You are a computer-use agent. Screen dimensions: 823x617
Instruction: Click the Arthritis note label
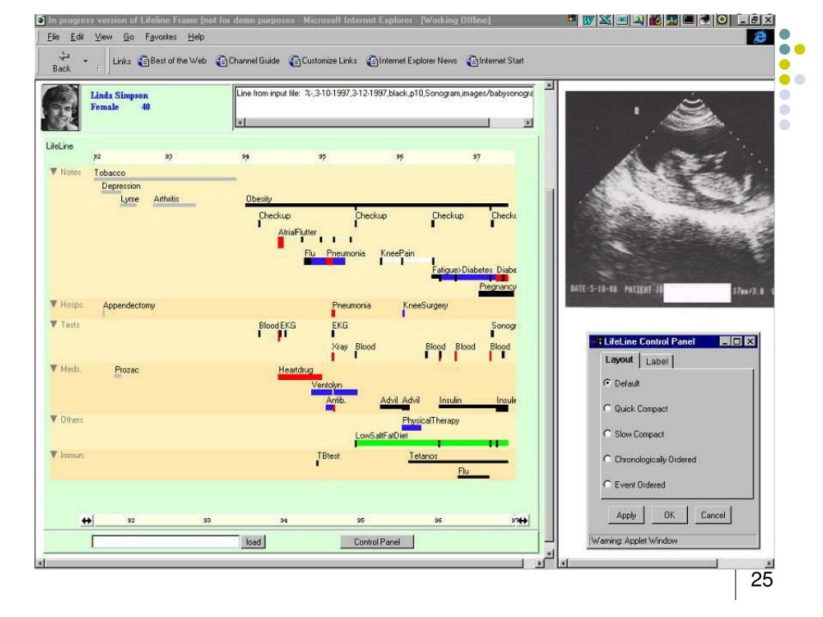click(x=166, y=199)
